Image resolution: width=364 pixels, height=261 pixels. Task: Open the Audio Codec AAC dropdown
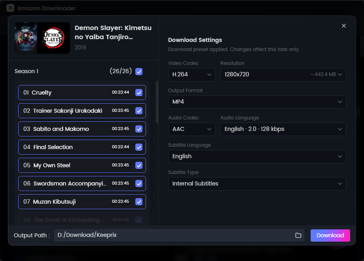pos(192,129)
